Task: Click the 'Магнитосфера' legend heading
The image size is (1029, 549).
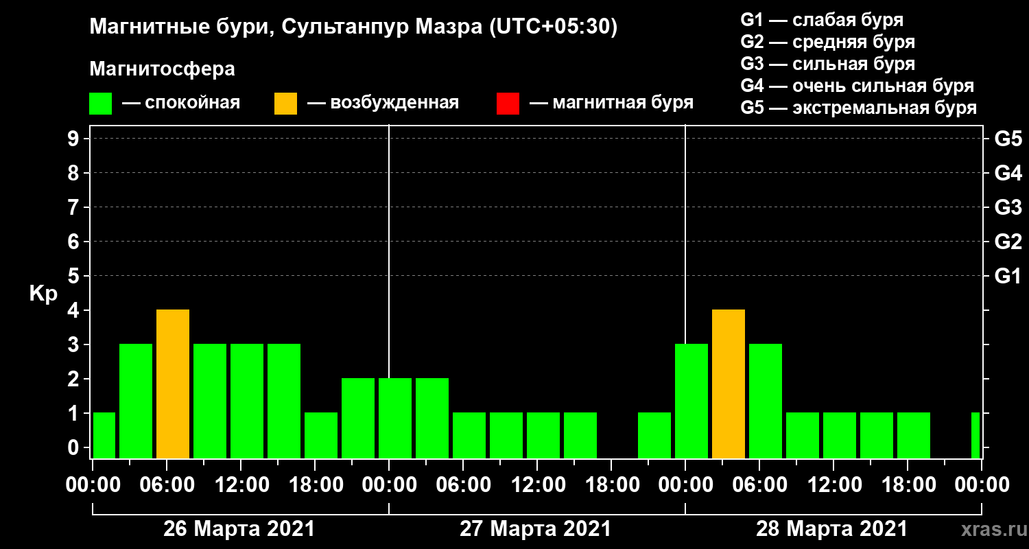Action: (x=162, y=69)
